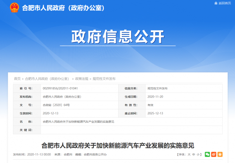Open the 返回首页 link
This screenshot has width=235, height=163.
tap(225, 3)
